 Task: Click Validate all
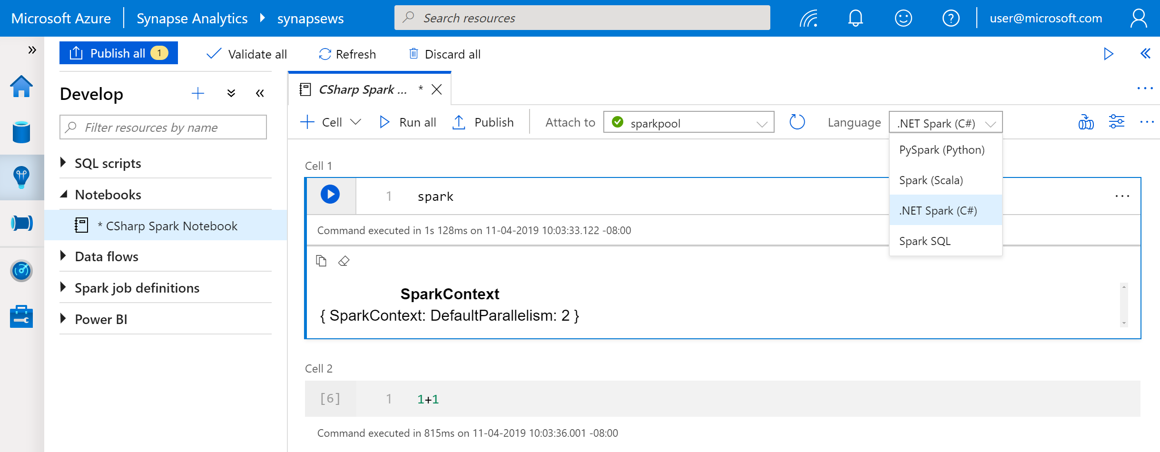(247, 54)
